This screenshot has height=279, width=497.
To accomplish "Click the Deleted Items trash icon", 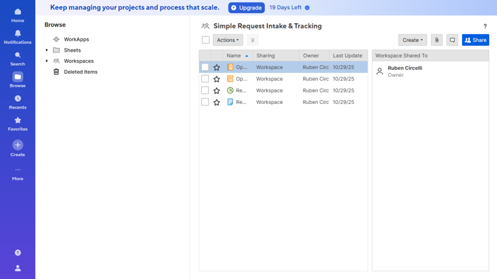I will pyautogui.click(x=56, y=72).
